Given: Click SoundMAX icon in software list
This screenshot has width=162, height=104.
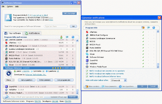Looking at the screenshot, I should pos(6,86).
